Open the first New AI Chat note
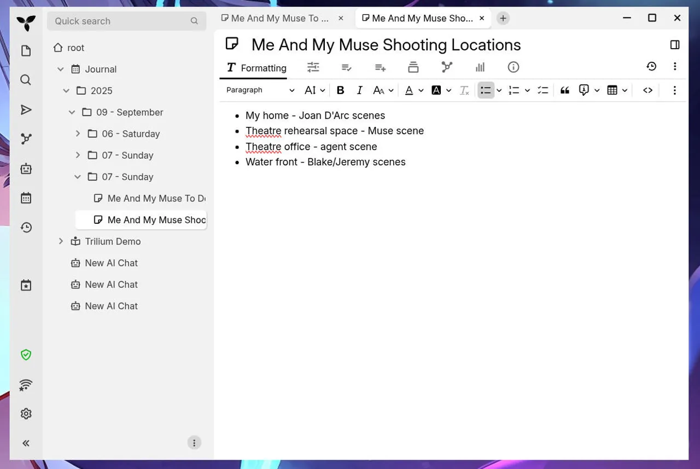The image size is (700, 469). (111, 263)
